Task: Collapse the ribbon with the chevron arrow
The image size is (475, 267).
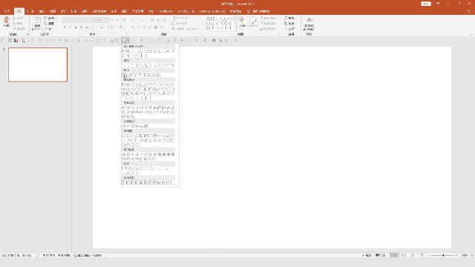Action: [x=471, y=34]
